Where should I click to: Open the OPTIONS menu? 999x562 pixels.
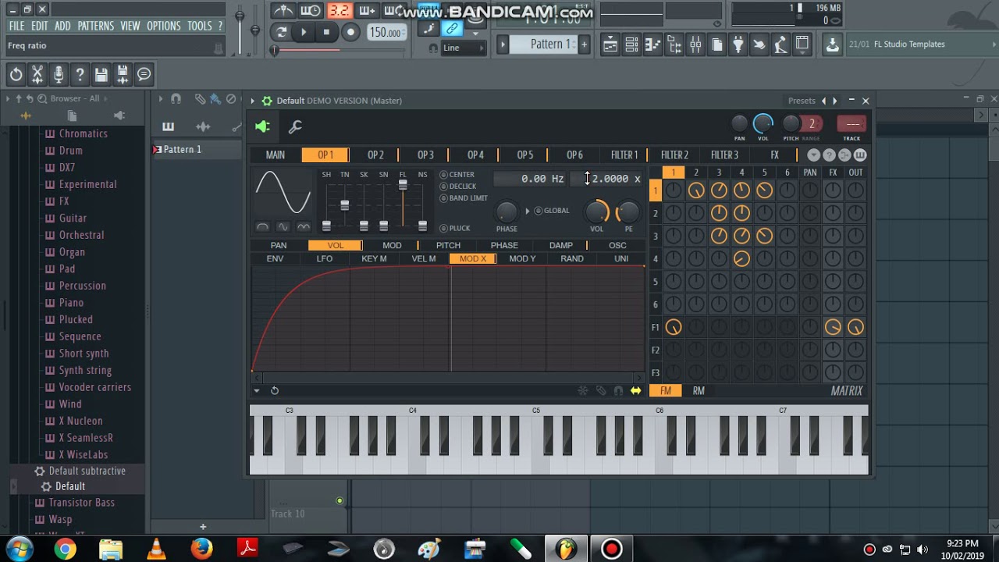coord(164,26)
